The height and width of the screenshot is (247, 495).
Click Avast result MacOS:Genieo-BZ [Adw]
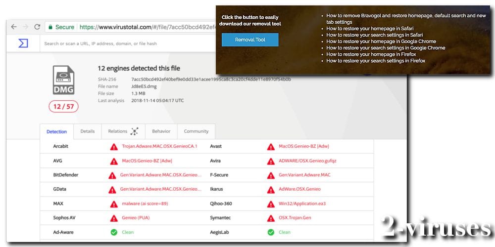pos(304,146)
